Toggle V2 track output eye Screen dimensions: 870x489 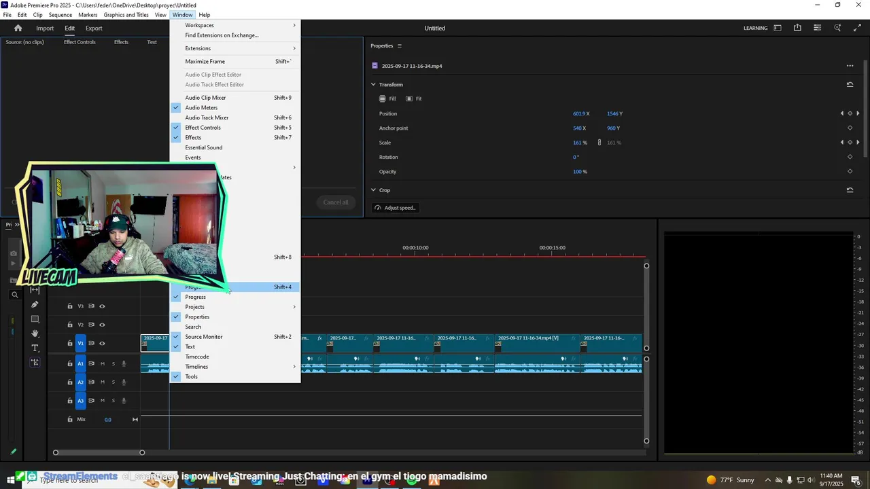pos(102,325)
